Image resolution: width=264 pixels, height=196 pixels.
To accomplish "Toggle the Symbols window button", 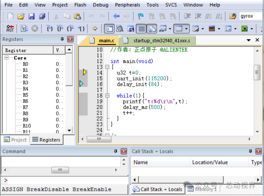I will (x=131, y=29).
